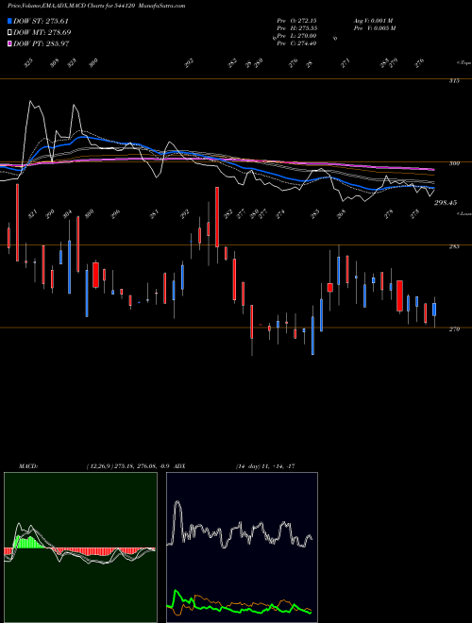The width and height of the screenshot is (472, 623).
Task: Click the 315 price axis label
Action: (x=454, y=80)
